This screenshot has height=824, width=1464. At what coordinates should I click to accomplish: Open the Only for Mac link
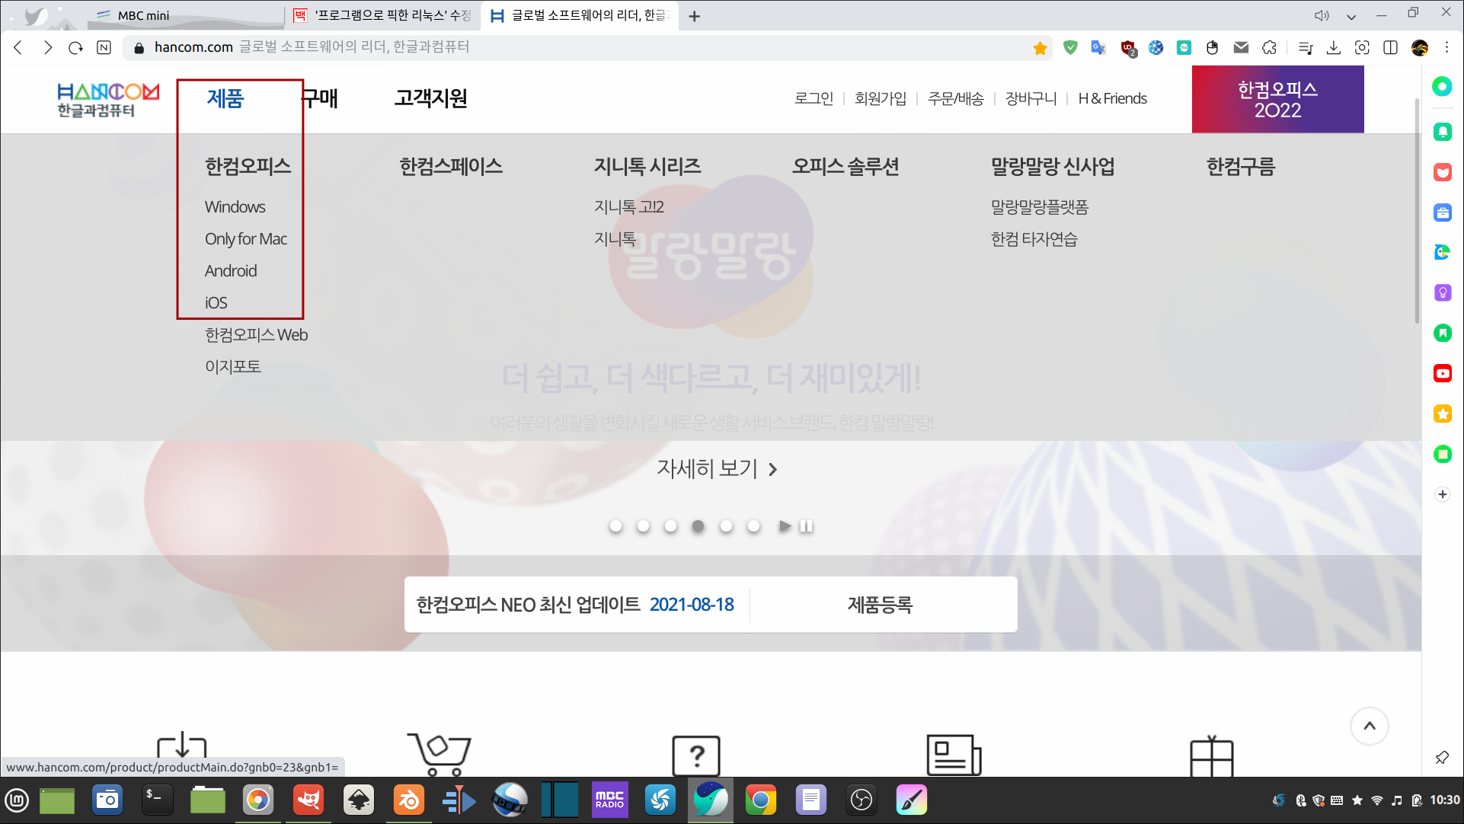pyautogui.click(x=245, y=239)
